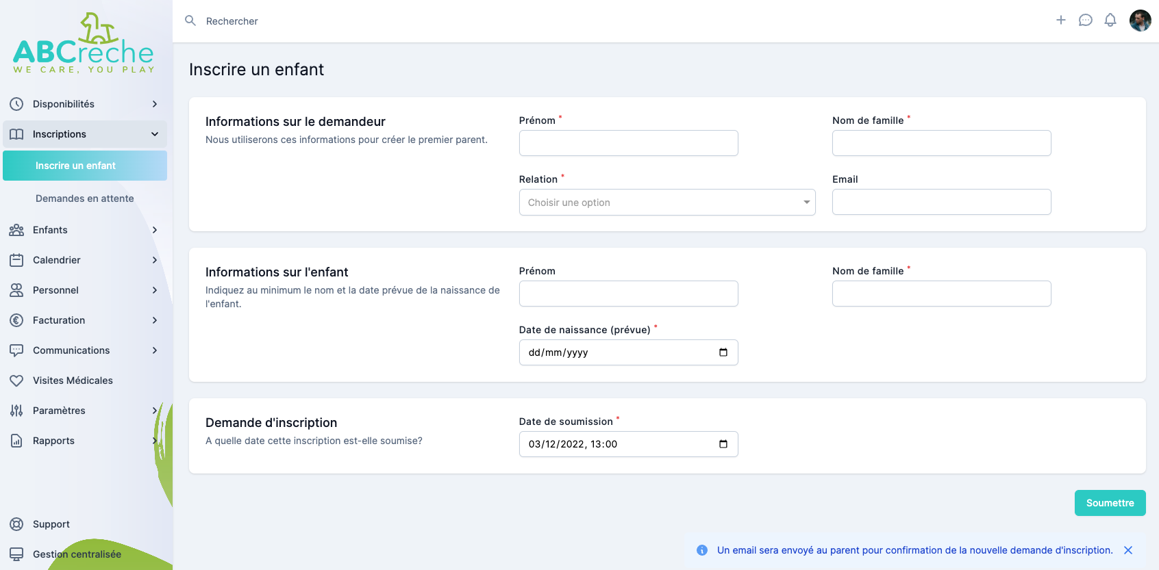Click the Visites Médicales heart icon

tap(16, 380)
